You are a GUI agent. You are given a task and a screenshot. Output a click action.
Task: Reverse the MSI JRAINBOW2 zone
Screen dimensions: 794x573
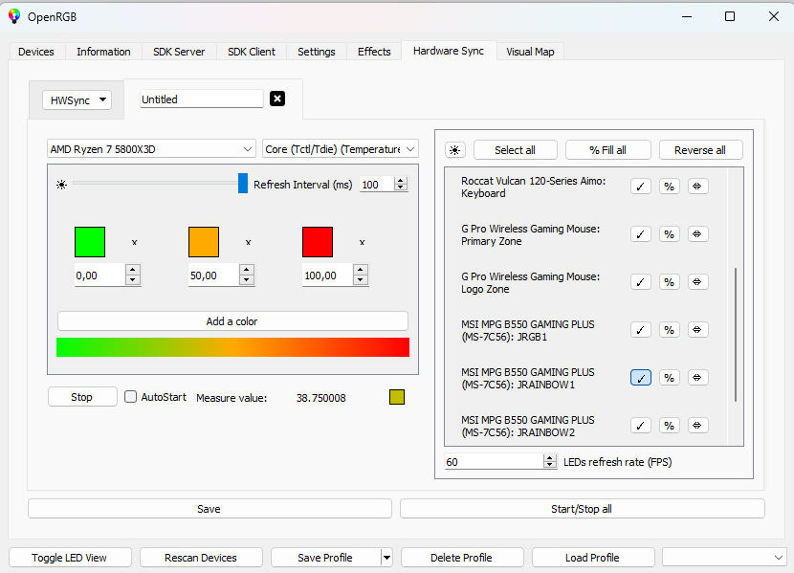[x=697, y=426]
